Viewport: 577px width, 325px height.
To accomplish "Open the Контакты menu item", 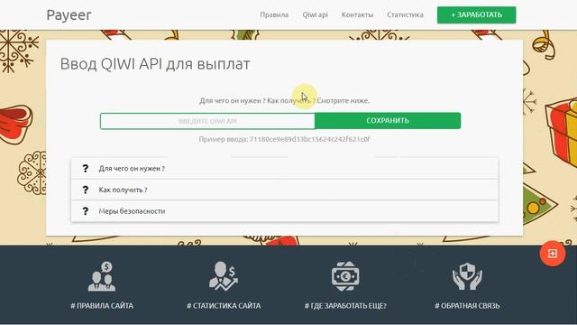I will click(357, 15).
